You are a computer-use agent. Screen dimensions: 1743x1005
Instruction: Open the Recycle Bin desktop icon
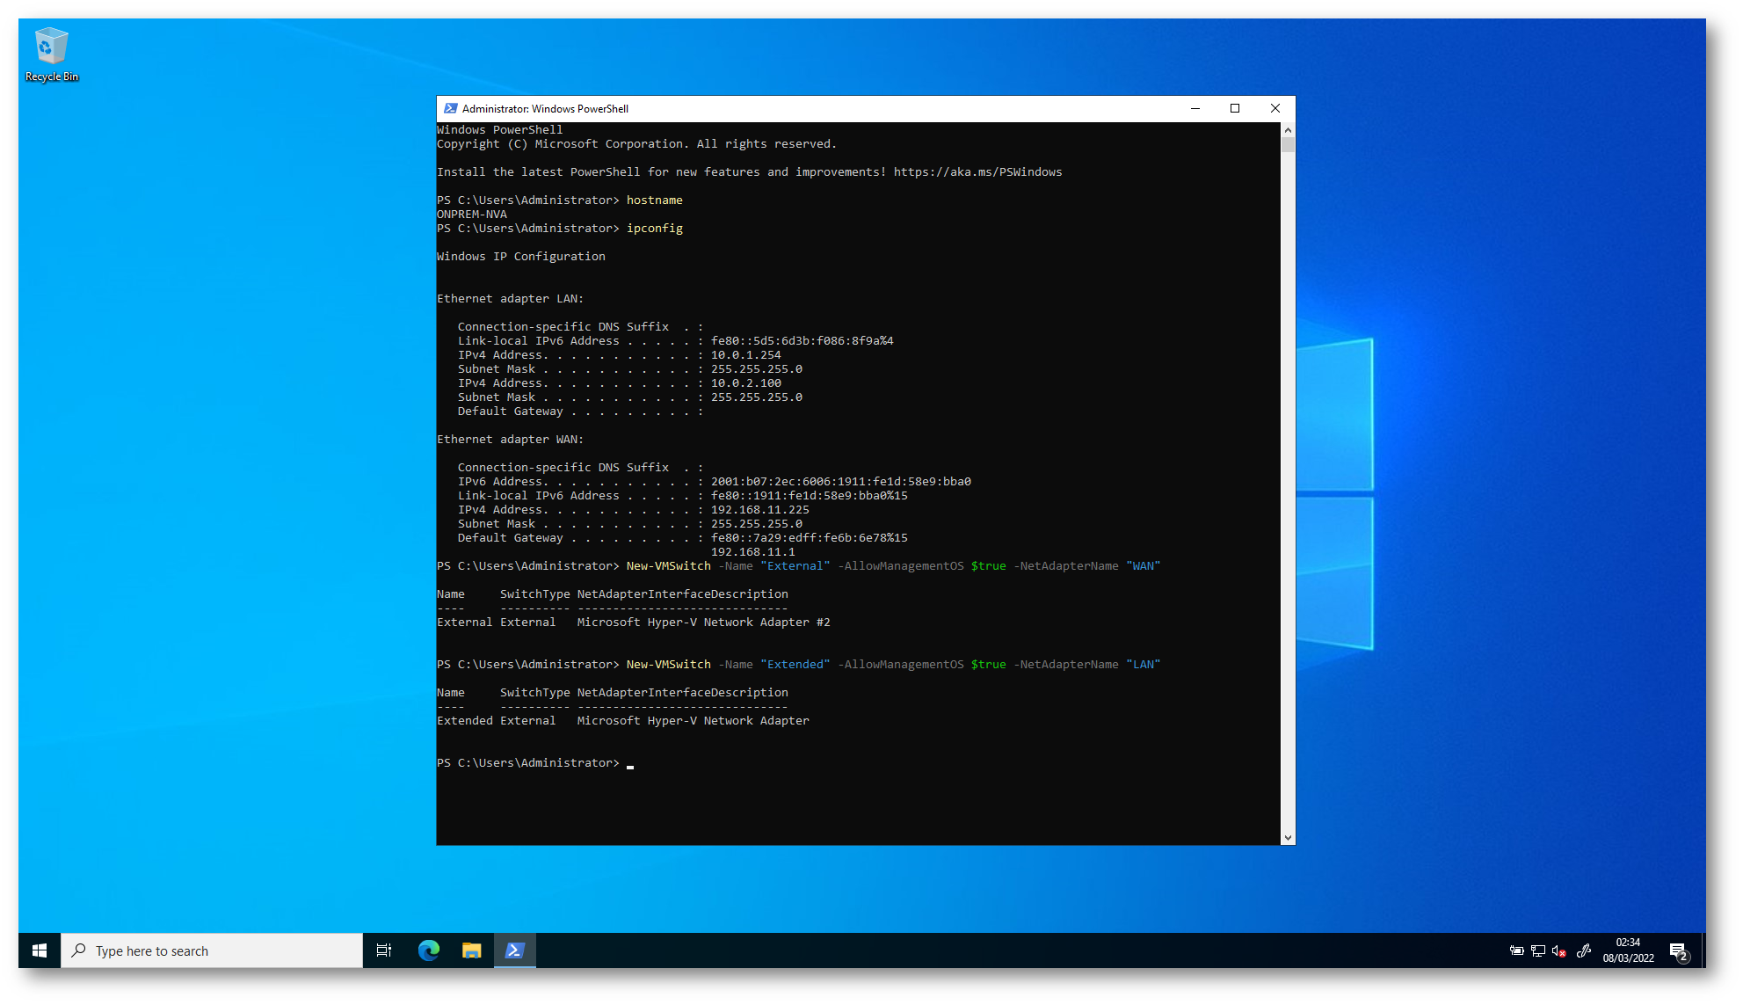tap(51, 55)
